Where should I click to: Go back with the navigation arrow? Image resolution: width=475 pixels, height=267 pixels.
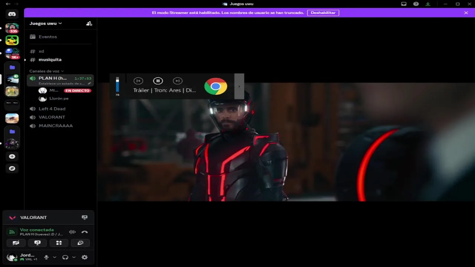[8, 4]
